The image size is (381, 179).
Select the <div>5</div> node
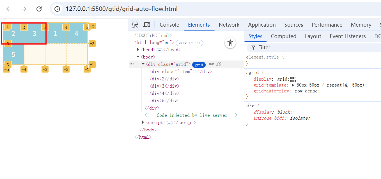point(164,101)
